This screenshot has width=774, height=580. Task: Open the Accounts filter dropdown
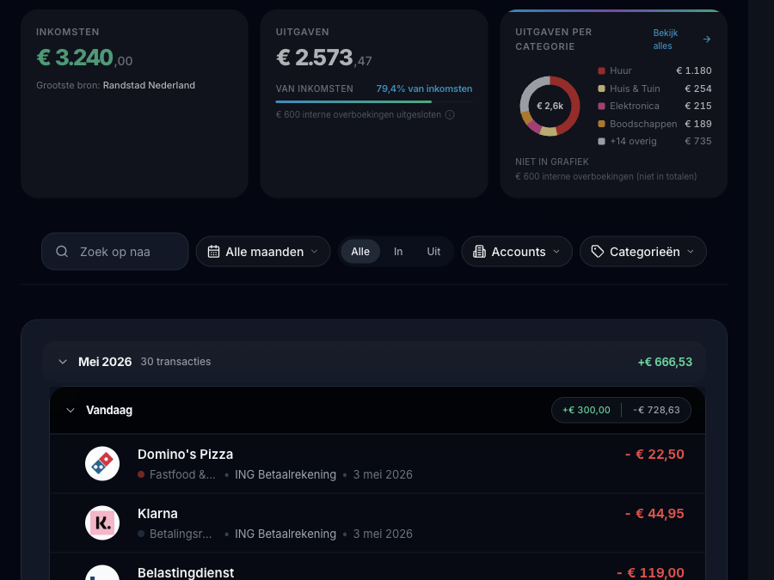[x=517, y=252]
